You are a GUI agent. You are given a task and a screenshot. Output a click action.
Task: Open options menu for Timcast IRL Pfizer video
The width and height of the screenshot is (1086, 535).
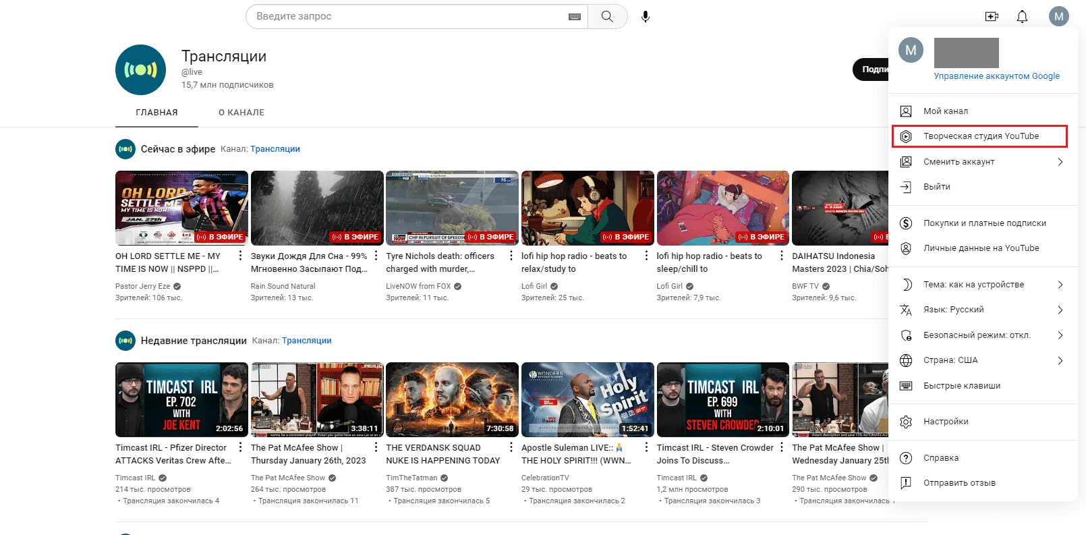[240, 447]
